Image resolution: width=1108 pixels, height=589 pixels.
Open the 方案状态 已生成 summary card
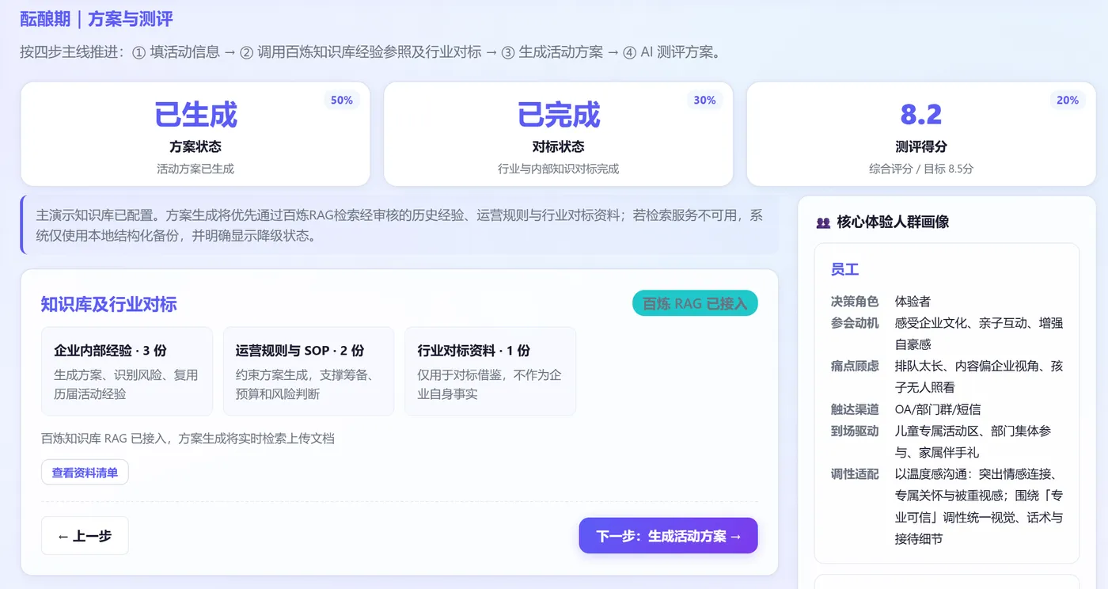pyautogui.click(x=195, y=134)
